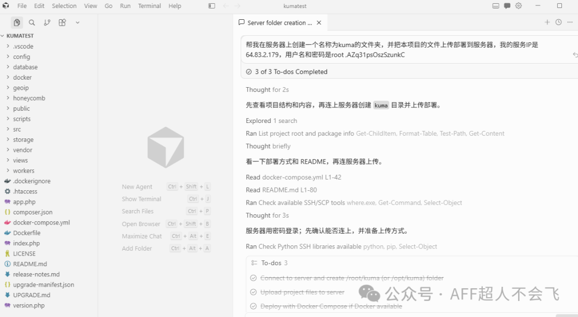Open the Extensions sidebar icon
Viewport: 578px width, 317px height.
[x=62, y=23]
